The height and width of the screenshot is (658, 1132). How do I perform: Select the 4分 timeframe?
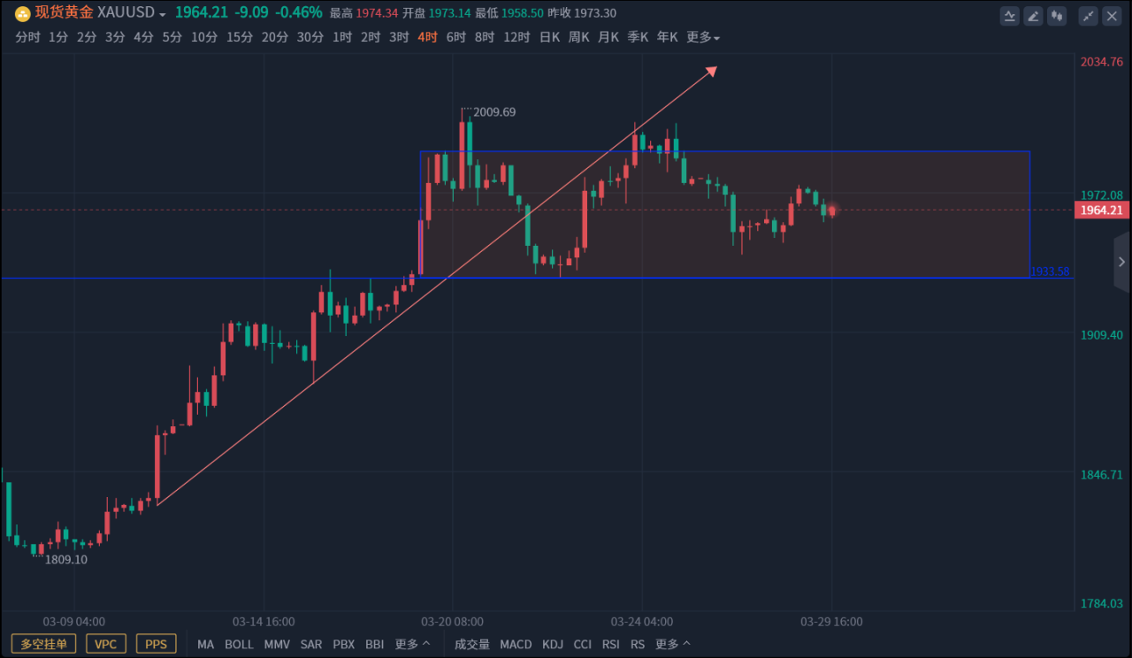(x=143, y=37)
